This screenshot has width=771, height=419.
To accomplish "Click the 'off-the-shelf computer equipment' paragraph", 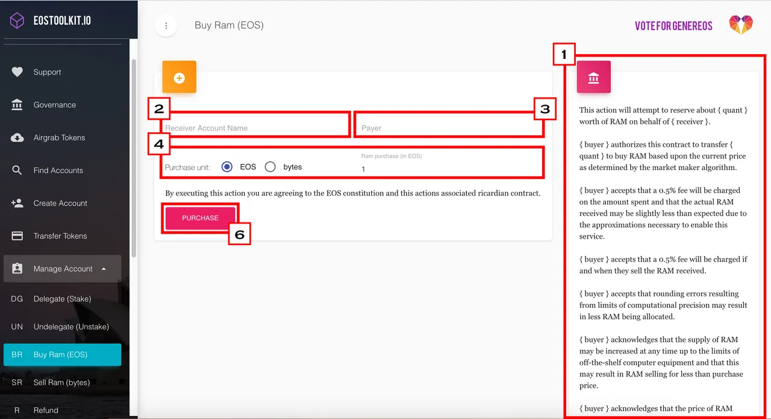I will [x=662, y=362].
